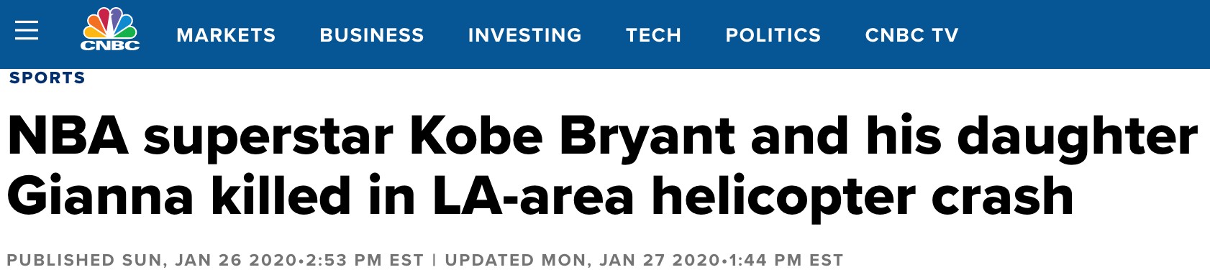Screen dimensions: 1210x280
Task: Select INVESTING in the top navigation
Action: click(525, 35)
